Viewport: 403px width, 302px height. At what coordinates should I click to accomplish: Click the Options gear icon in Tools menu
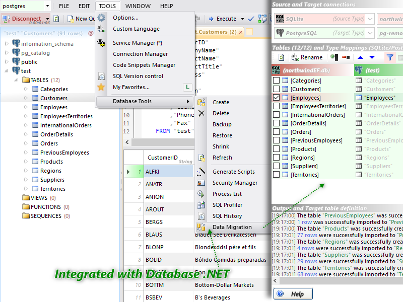point(101,18)
